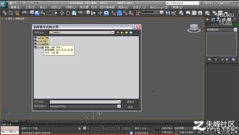Click the Open File quick-access icon
This screenshot has width=239, height=135.
tap(16, 3)
